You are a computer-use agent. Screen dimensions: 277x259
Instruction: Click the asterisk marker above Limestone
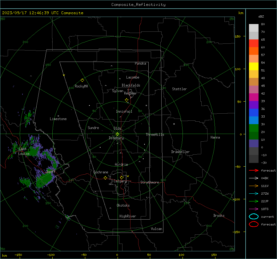[x=58, y=116]
